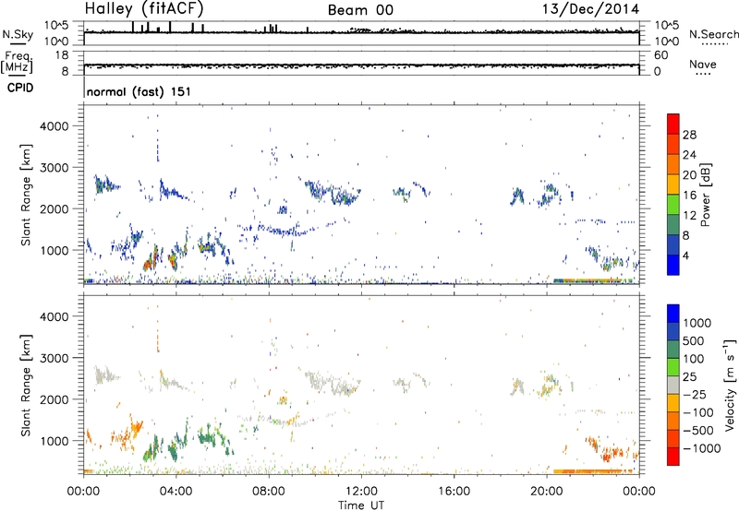The image size is (739, 511).
Task: Click the date 13/Dec/2014
Action: point(590,9)
